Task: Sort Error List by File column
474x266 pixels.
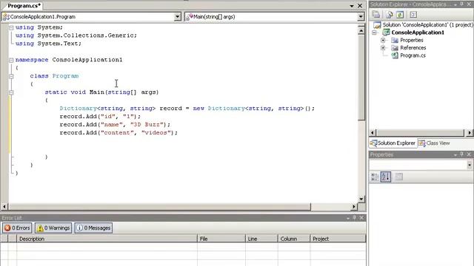Action: tap(221, 239)
